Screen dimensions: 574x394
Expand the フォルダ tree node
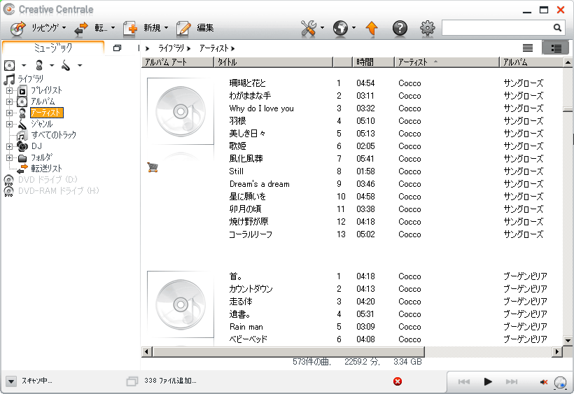(10, 158)
